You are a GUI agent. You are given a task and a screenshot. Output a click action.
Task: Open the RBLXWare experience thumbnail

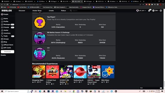(108, 72)
